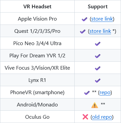The height and width of the screenshot is (123, 121).
Task: Select the VR Headset column header
Action: coord(37,6)
